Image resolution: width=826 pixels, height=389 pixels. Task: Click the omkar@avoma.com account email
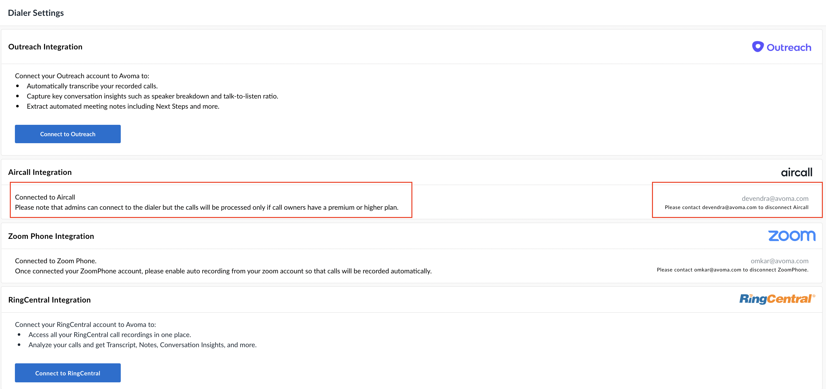coord(779,261)
